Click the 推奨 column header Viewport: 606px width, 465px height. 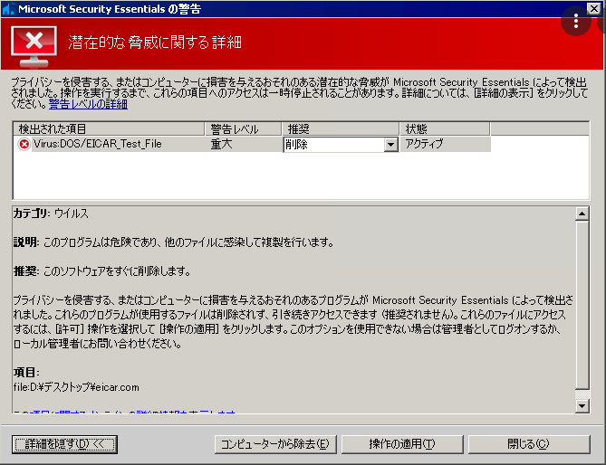click(341, 128)
